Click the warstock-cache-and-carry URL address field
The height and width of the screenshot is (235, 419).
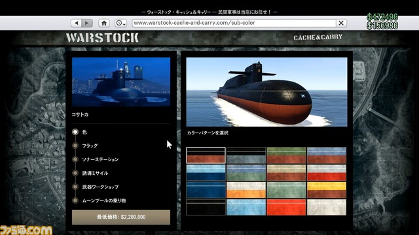pyautogui.click(x=234, y=23)
